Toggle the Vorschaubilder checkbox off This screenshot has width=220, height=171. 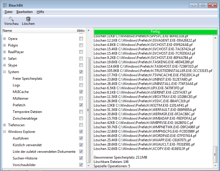coord(81,165)
